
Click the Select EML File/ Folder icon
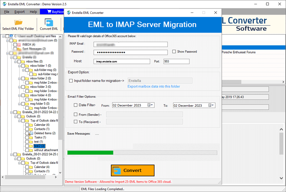[18, 22]
